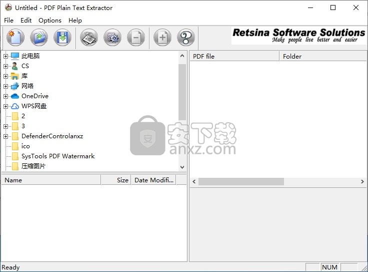
Task: Select the DefenderControlanxz folder label
Action: point(52,136)
